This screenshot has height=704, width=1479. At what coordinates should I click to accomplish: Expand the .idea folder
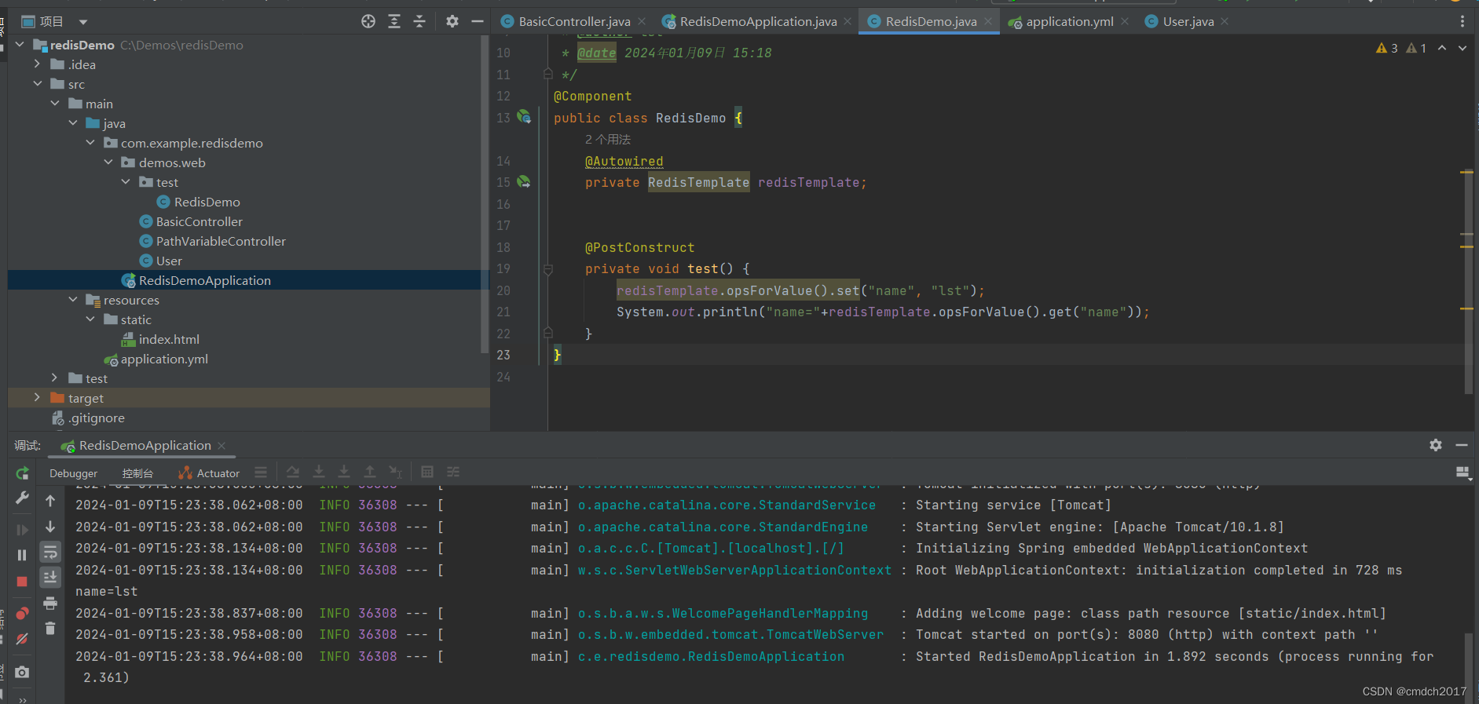[37, 64]
